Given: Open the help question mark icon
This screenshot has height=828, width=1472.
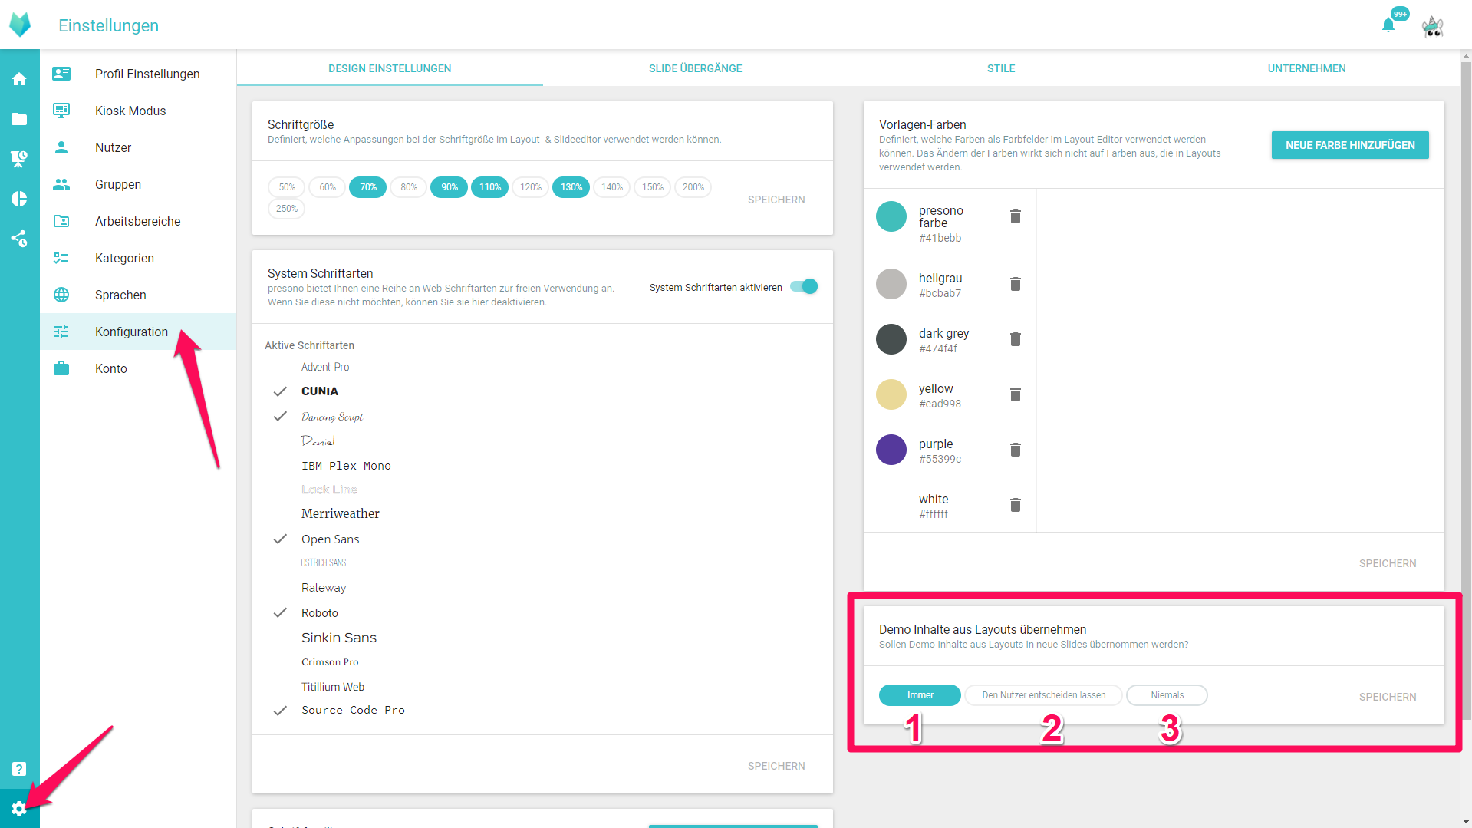Looking at the screenshot, I should (19, 769).
